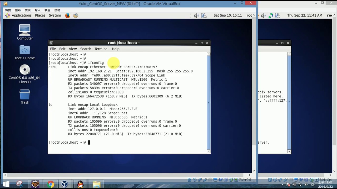Open terminal Help menu
Screen dimensions: 337x189
(116, 49)
